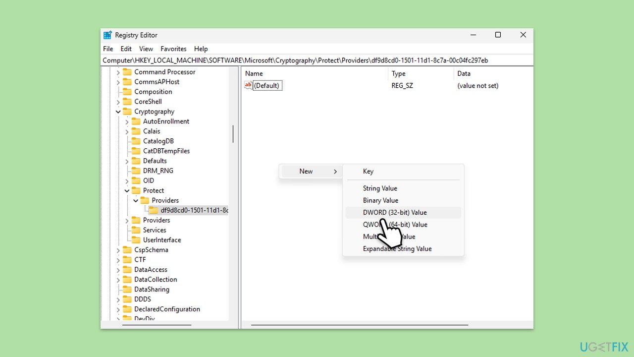Select the open df9d8cd0 folder icon
Screen dimensions: 634x357
click(154, 210)
